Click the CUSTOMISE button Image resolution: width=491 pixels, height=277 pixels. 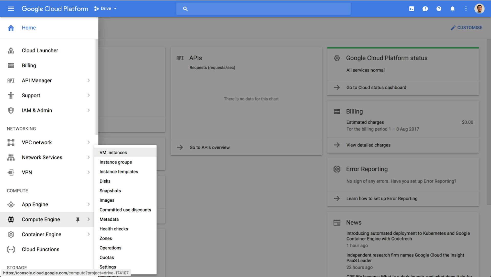pyautogui.click(x=466, y=28)
